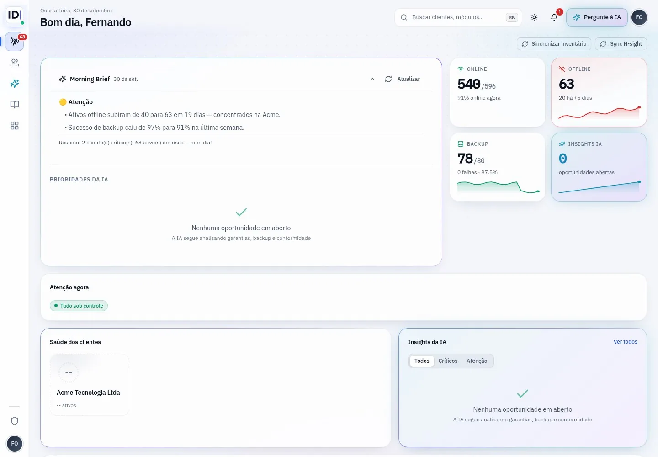The width and height of the screenshot is (658, 457).
Task: Open the modules grid icon in sidebar
Action: (15, 126)
